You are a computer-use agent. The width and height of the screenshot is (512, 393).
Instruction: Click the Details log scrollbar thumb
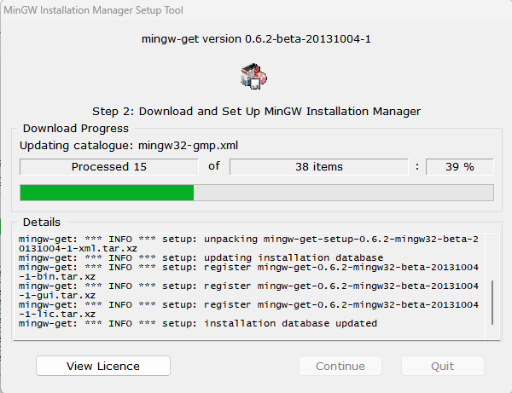pos(492,303)
